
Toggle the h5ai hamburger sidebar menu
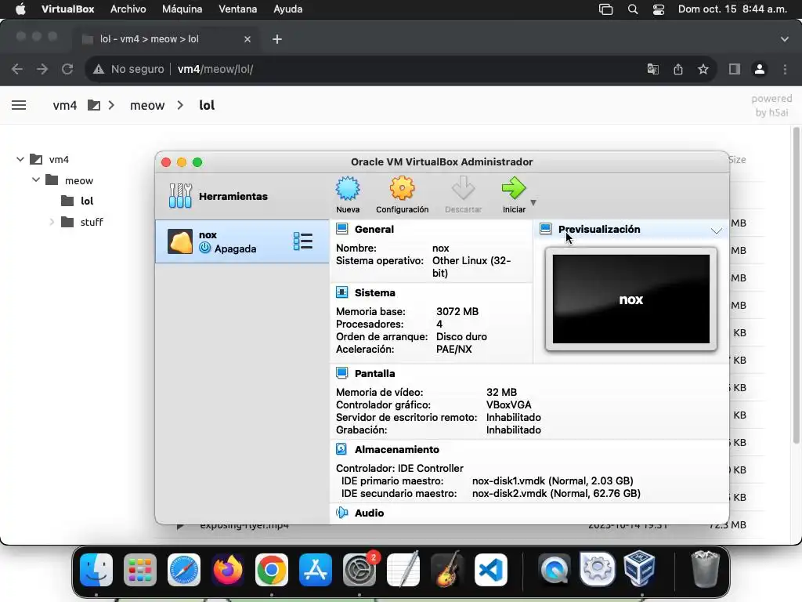tap(19, 105)
